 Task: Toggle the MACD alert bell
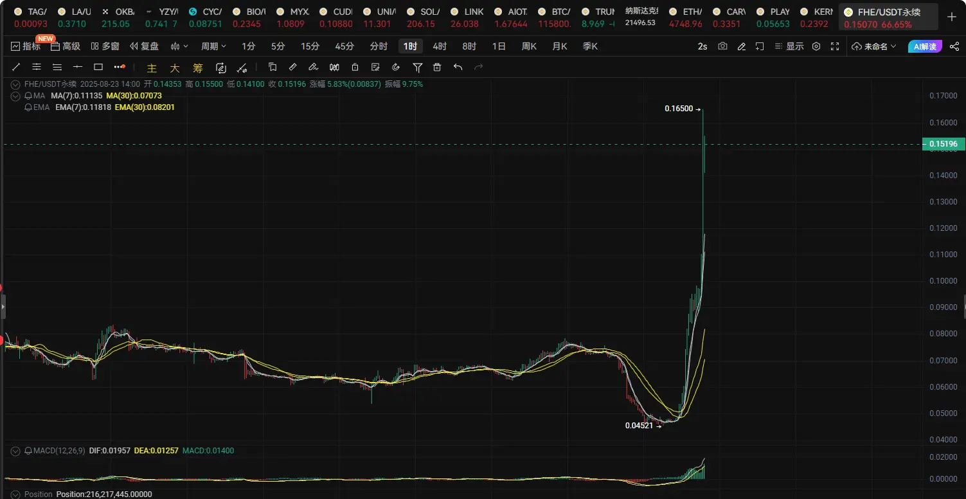pos(28,451)
